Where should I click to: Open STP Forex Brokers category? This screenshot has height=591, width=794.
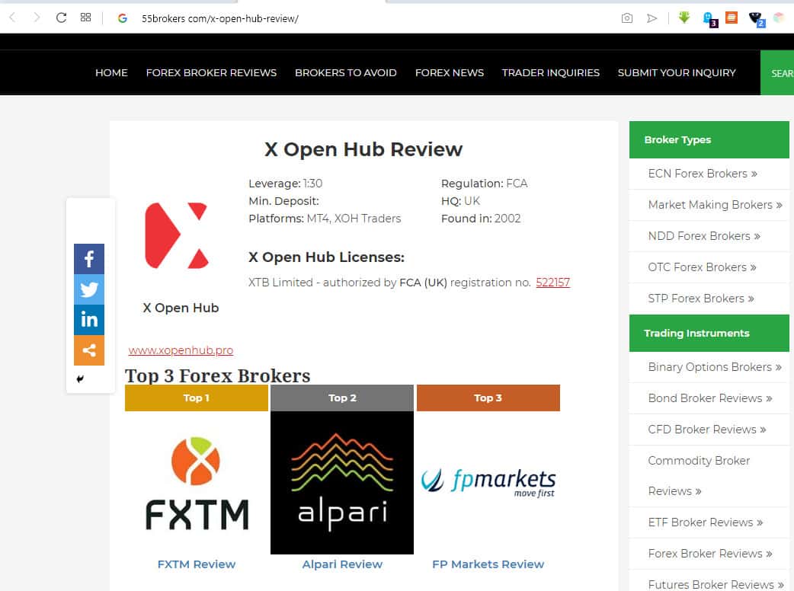point(701,299)
